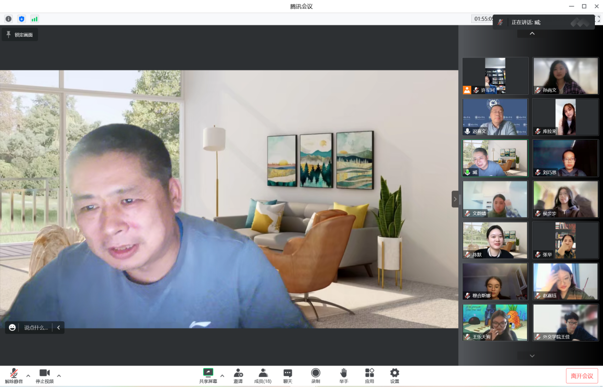Expand share screen options arrow
The height and width of the screenshot is (387, 603).
(222, 376)
